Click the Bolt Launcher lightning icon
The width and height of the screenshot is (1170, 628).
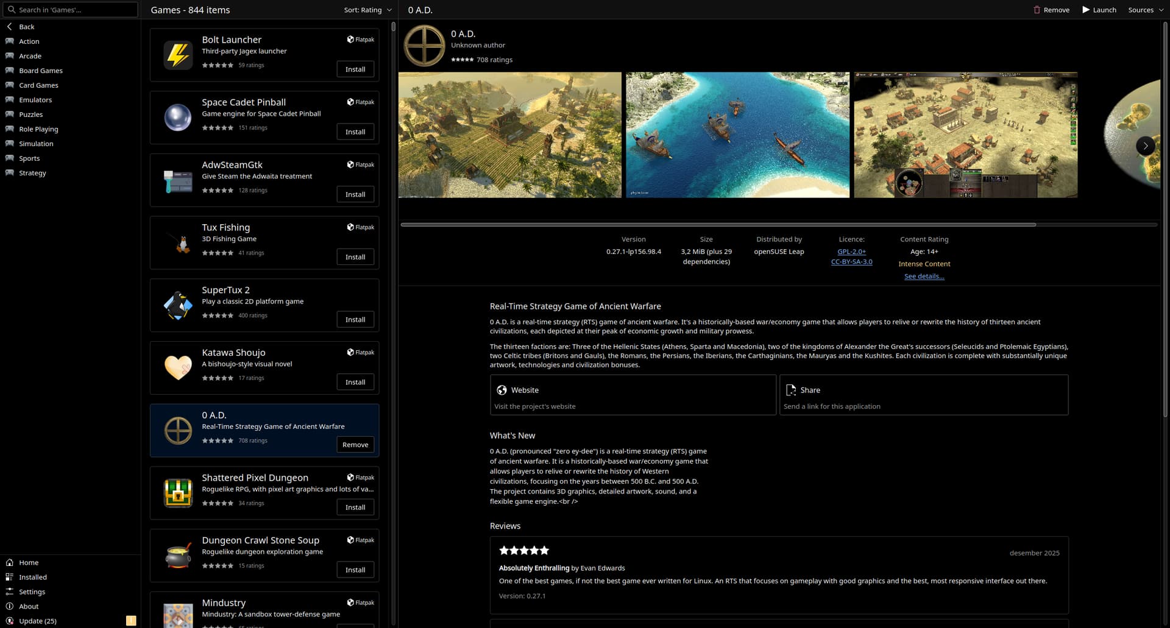(178, 55)
